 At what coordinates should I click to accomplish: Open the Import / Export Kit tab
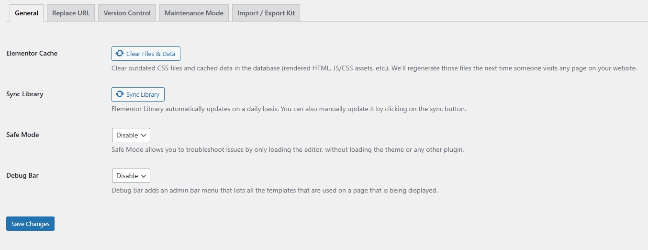coord(266,13)
